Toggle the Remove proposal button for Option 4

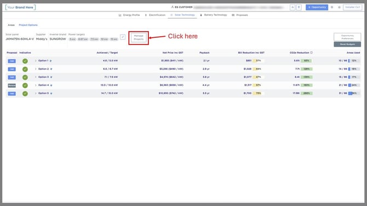click(12, 85)
